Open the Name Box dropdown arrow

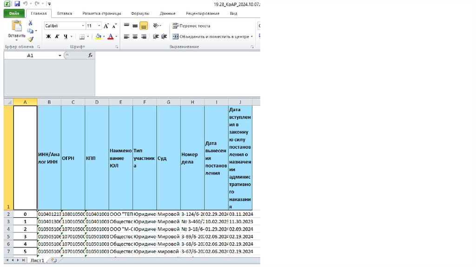tap(60, 56)
